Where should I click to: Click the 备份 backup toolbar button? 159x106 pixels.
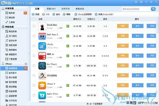tap(56, 14)
